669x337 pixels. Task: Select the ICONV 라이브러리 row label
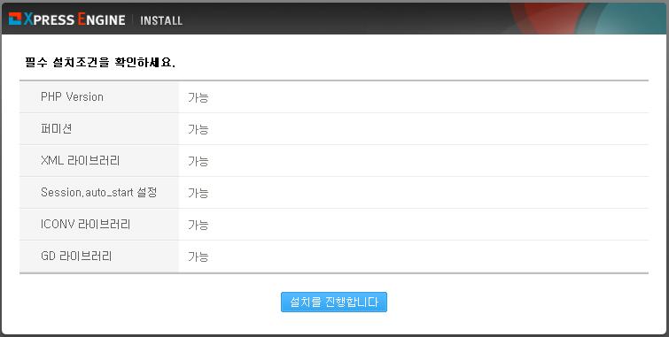85,224
